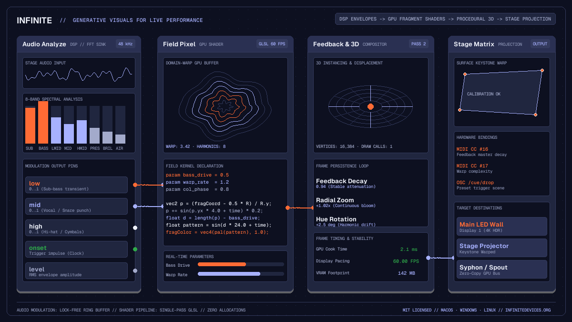
Task: Click the 142 MB VRAM footprint value
Action: [x=406, y=273]
